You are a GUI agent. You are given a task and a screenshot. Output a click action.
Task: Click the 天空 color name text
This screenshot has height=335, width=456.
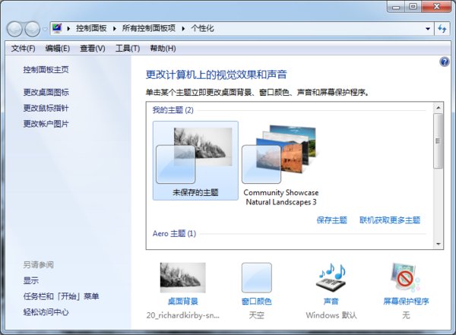(x=257, y=315)
